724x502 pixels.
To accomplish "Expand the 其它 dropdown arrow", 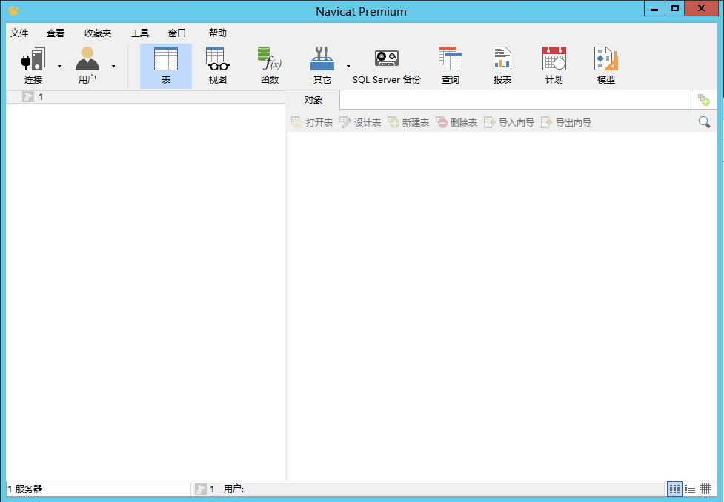I will coord(348,66).
